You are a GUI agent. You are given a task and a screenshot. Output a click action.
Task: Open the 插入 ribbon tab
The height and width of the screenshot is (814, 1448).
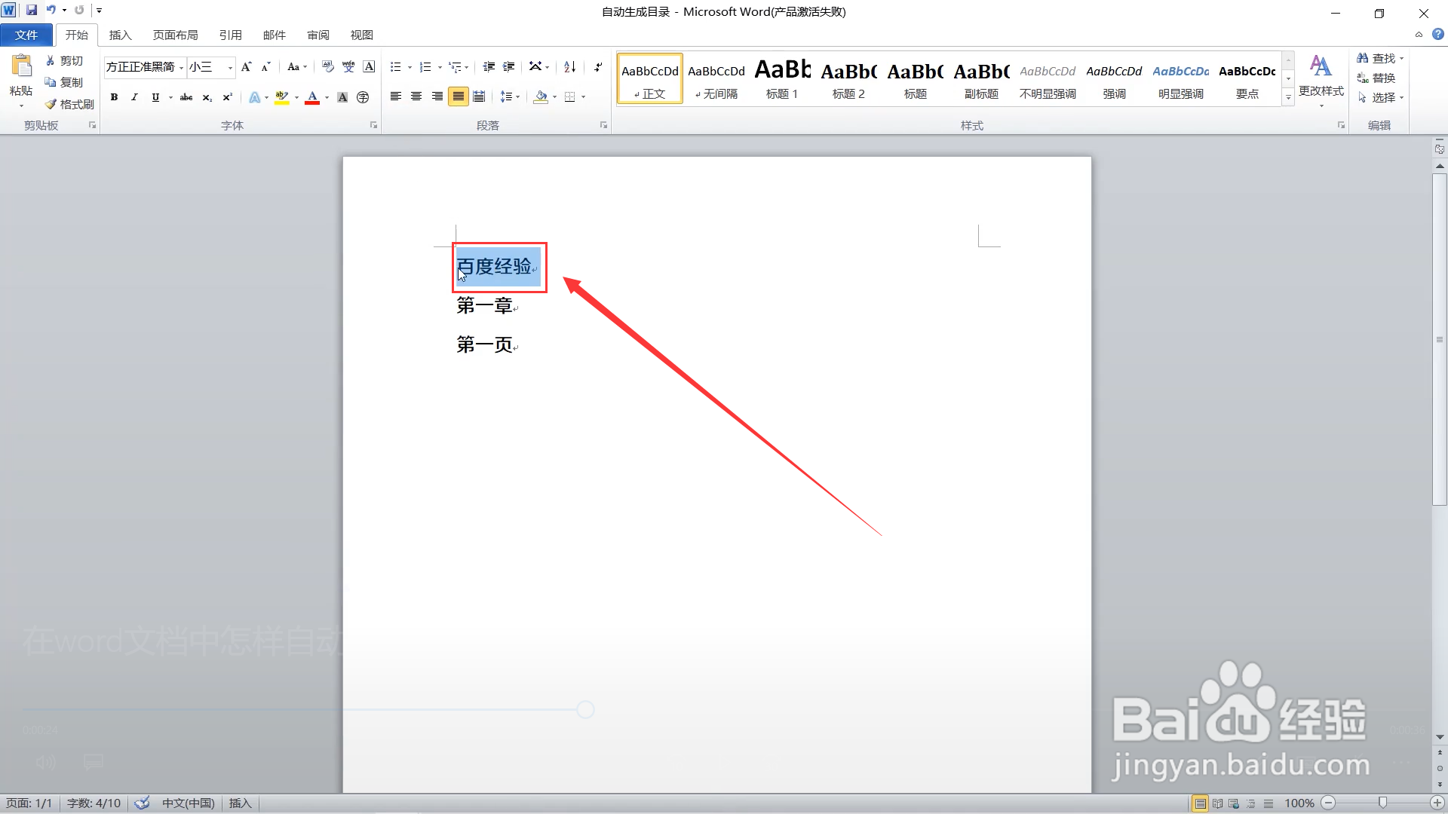click(x=120, y=35)
